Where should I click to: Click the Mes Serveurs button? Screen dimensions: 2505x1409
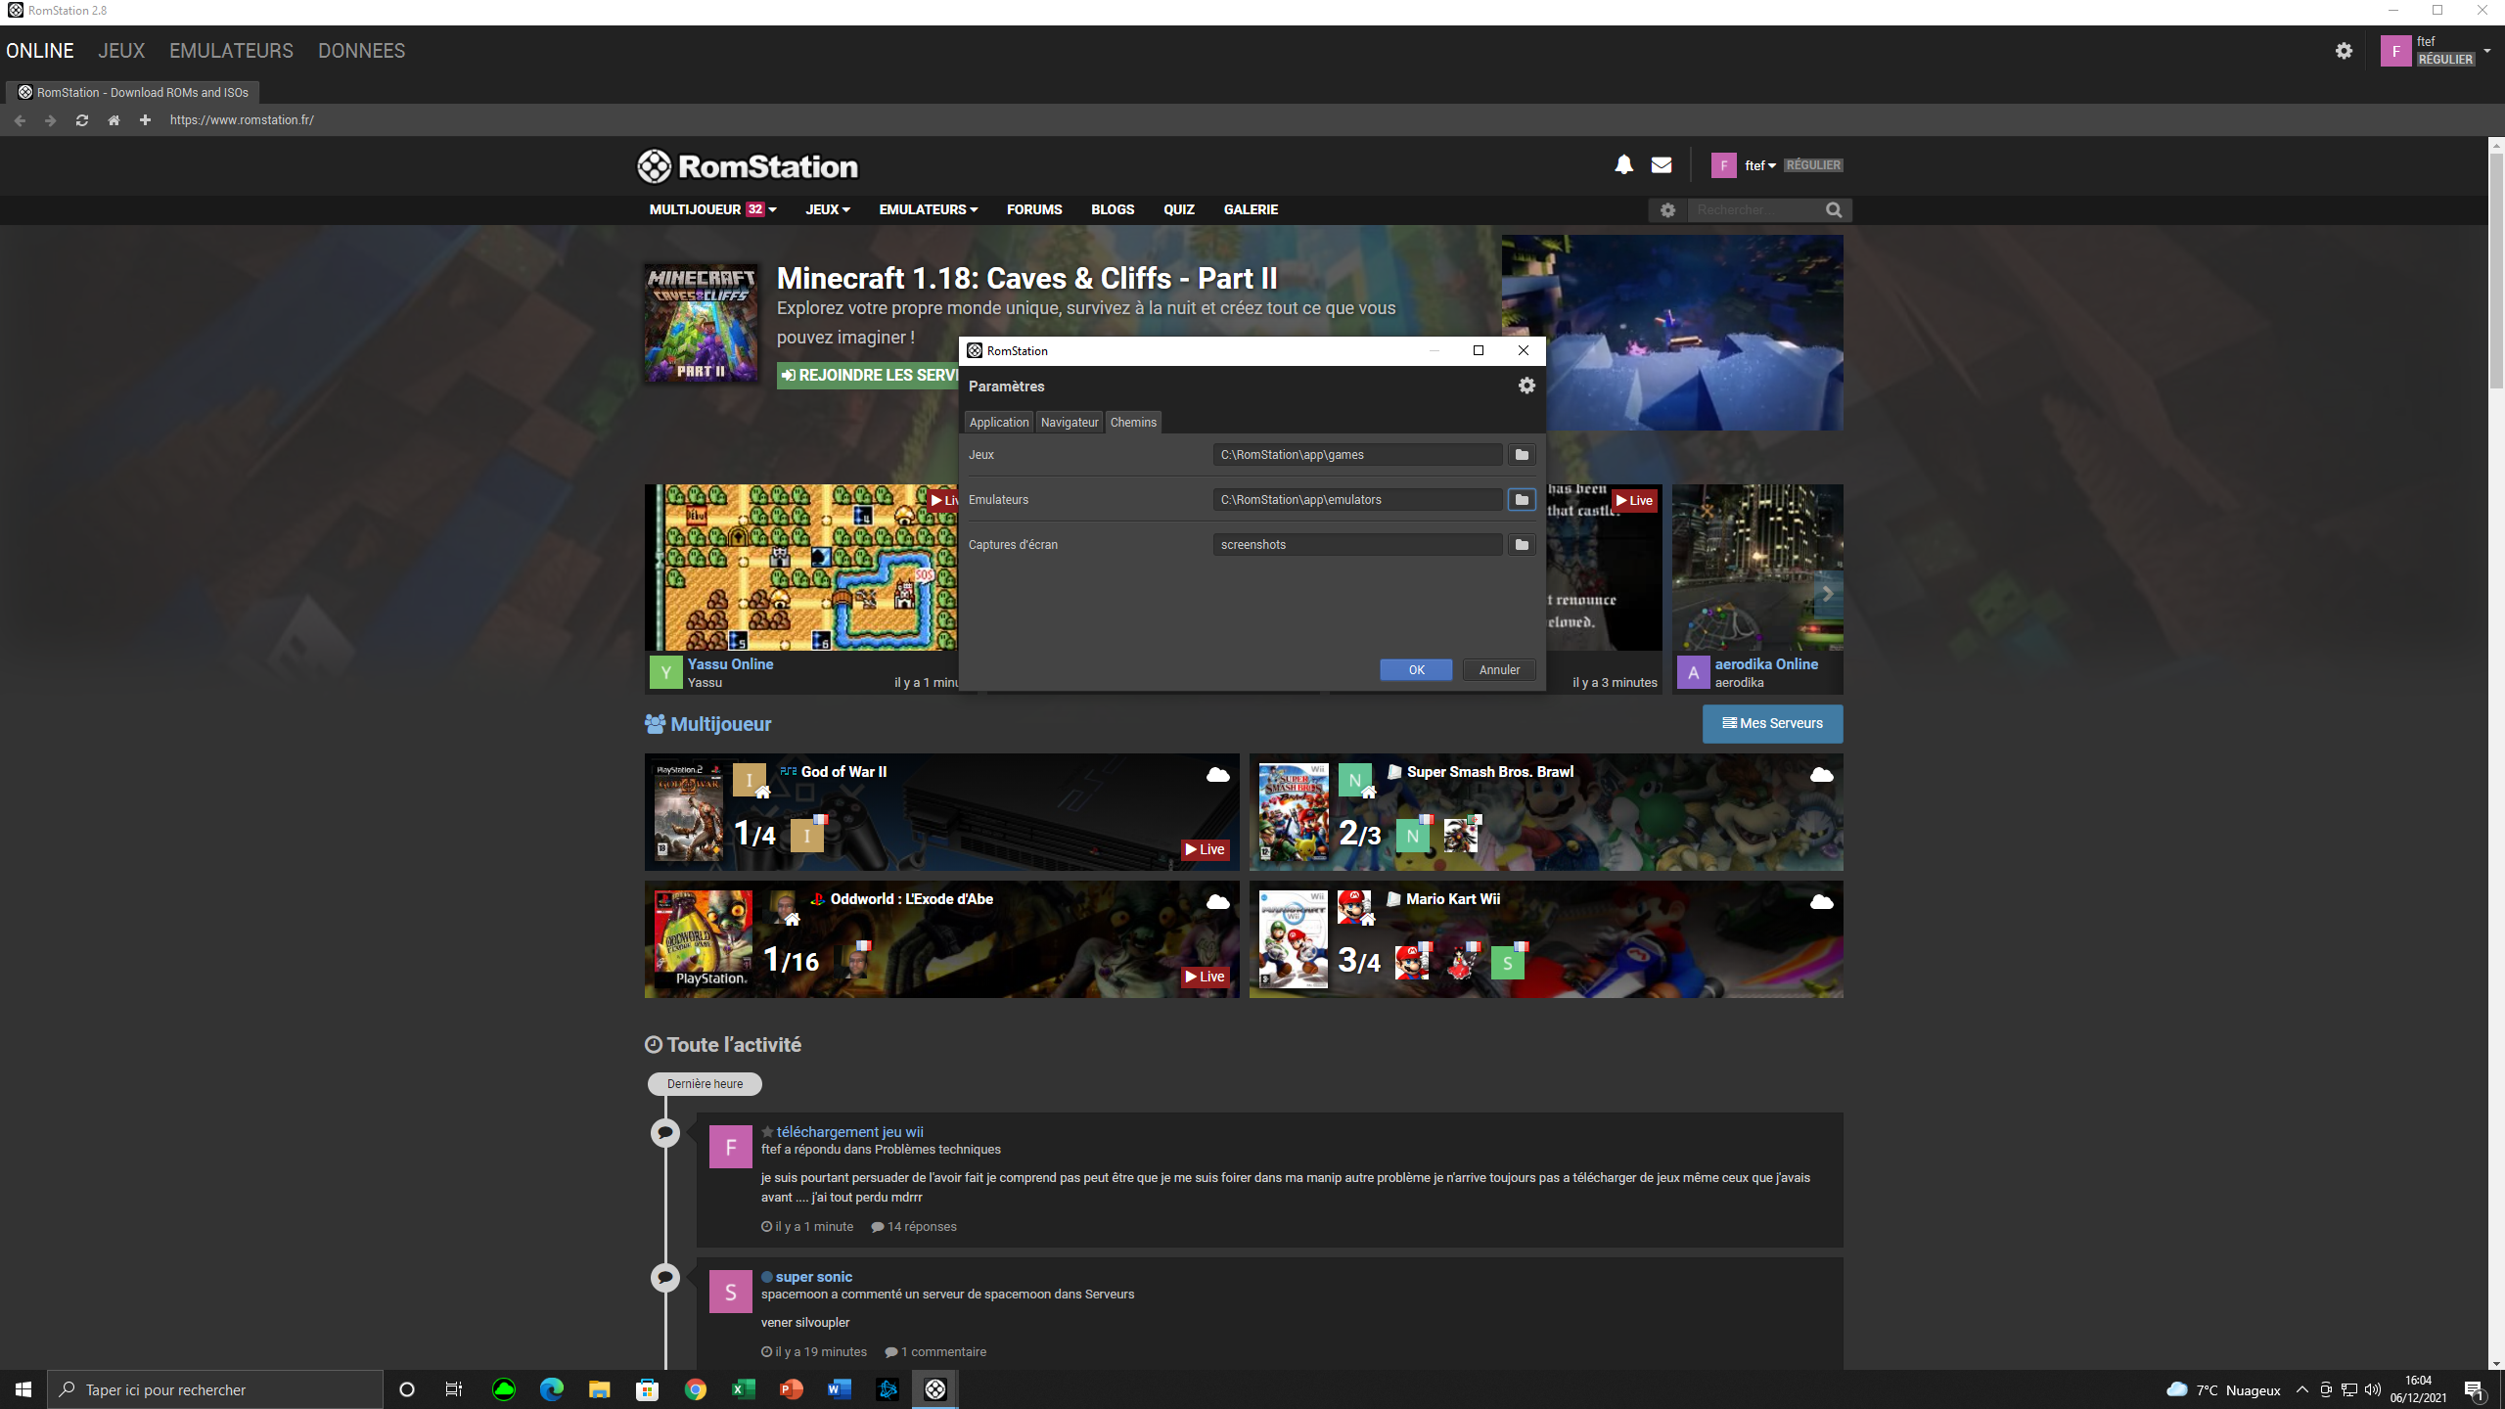coord(1772,724)
